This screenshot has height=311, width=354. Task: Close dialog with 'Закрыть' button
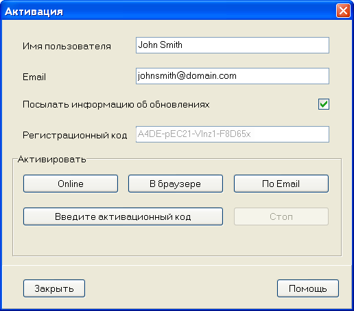tap(54, 288)
